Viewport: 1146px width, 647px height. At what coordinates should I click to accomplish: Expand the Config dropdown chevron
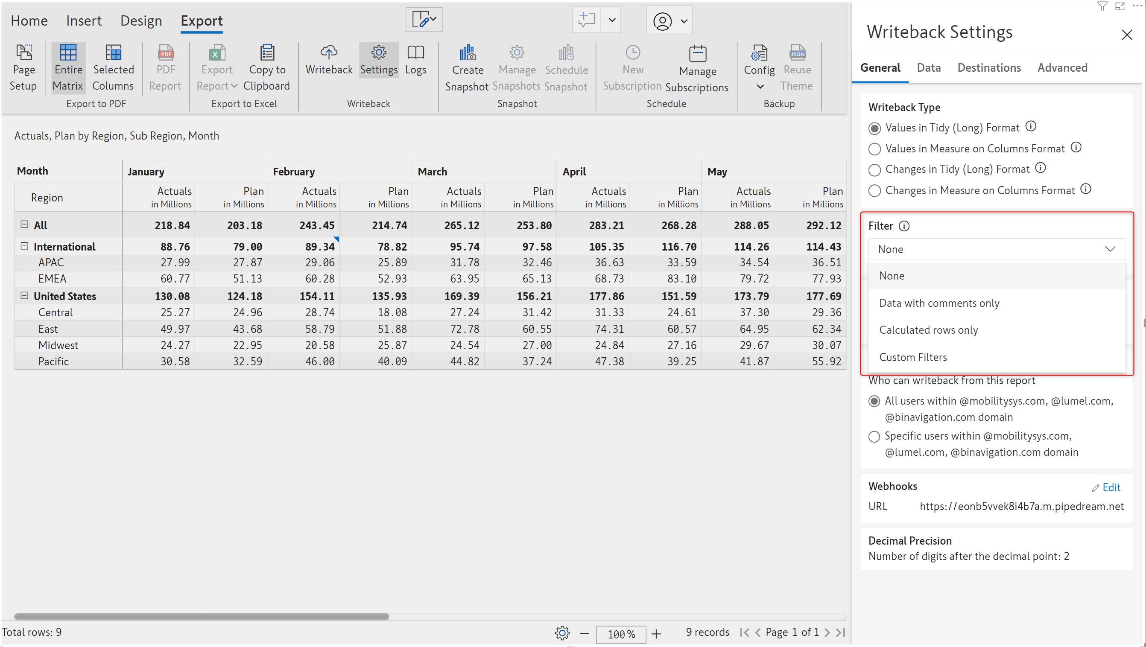click(760, 87)
